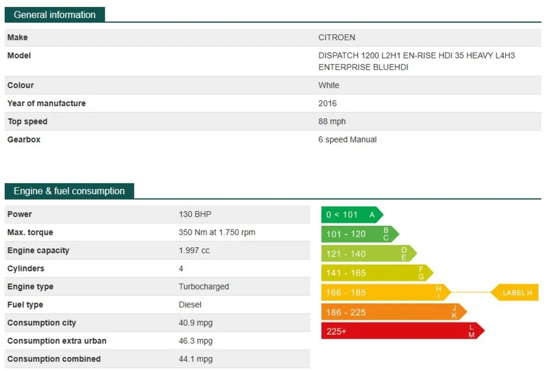Click the Make row label
546x371 pixels.
[17, 37]
